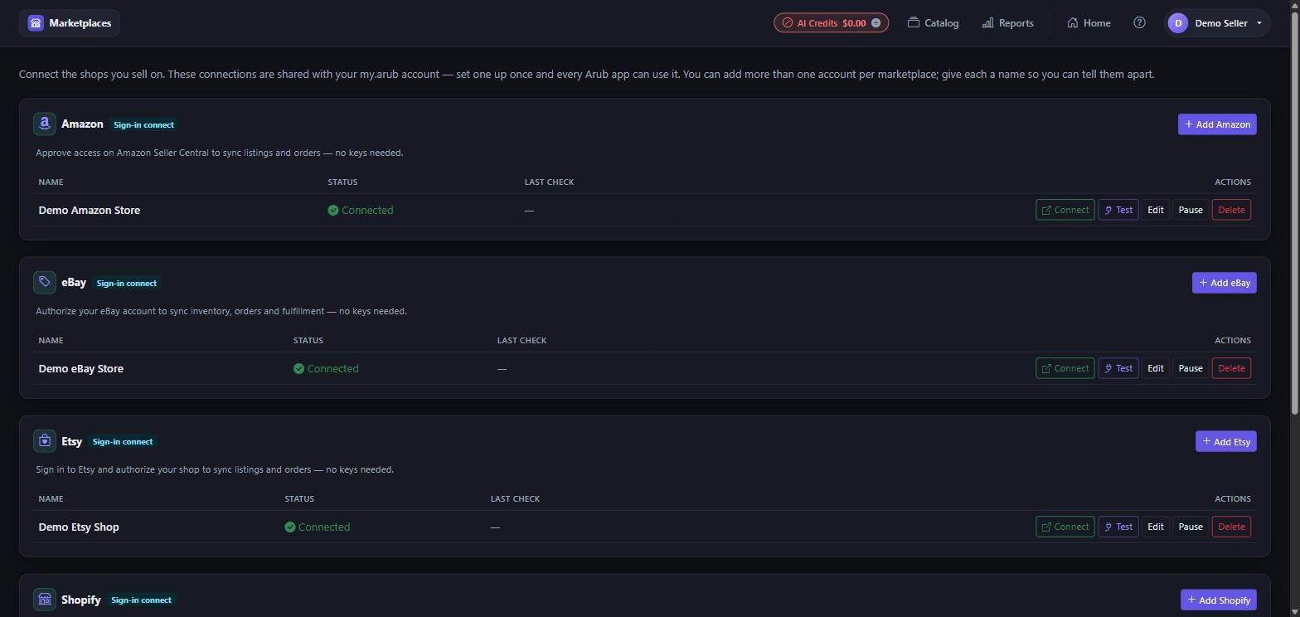Add a new Shopify account

pos(1219,600)
